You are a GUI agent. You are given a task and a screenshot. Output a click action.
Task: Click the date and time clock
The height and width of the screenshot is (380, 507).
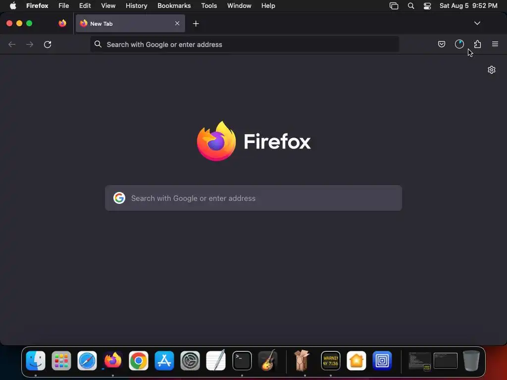[468, 5]
